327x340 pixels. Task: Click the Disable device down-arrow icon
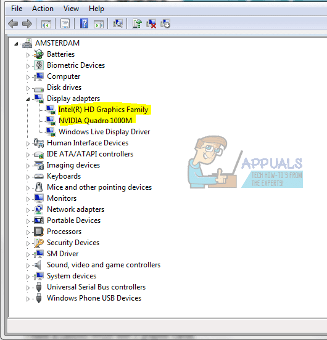click(x=165, y=23)
